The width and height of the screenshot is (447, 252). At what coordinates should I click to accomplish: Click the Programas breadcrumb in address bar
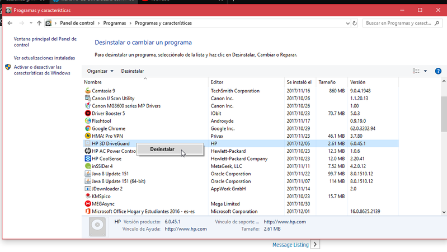pyautogui.click(x=116, y=24)
